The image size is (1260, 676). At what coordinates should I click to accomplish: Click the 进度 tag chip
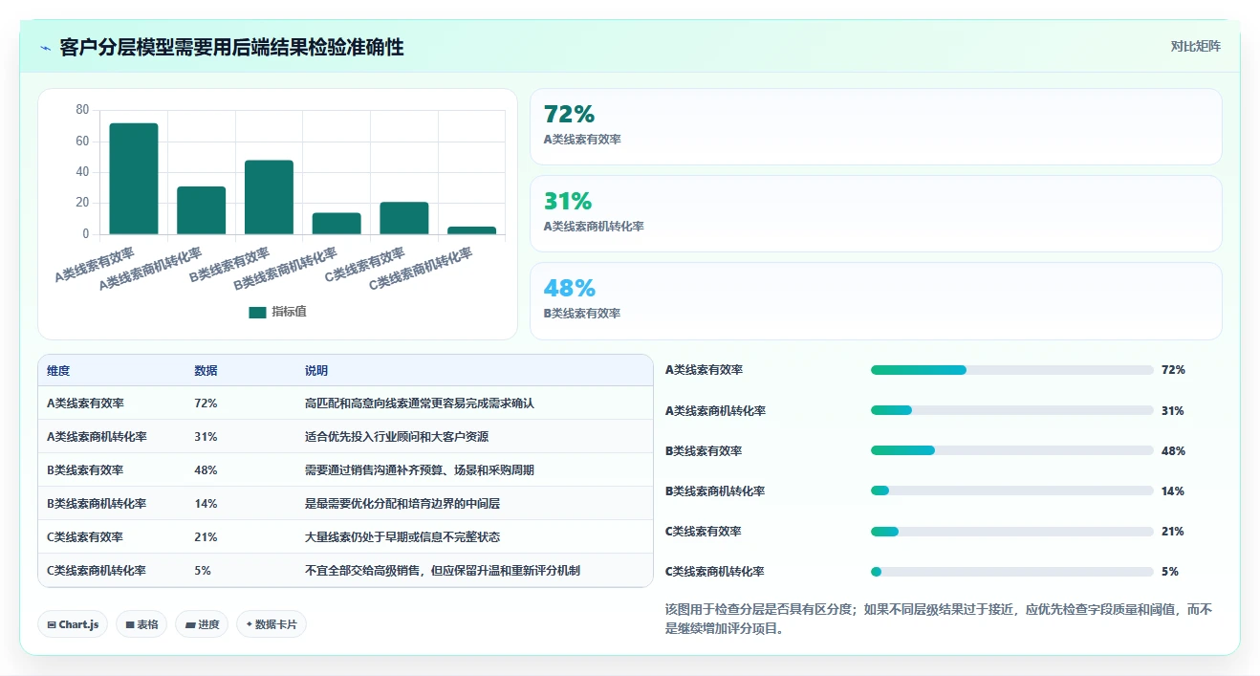(x=202, y=624)
